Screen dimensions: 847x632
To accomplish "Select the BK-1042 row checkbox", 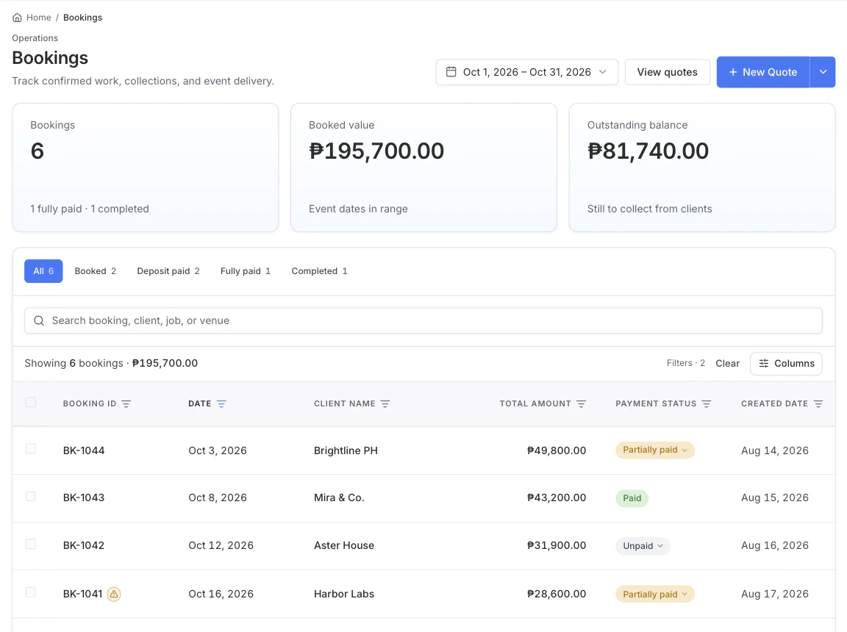I will click(x=31, y=544).
